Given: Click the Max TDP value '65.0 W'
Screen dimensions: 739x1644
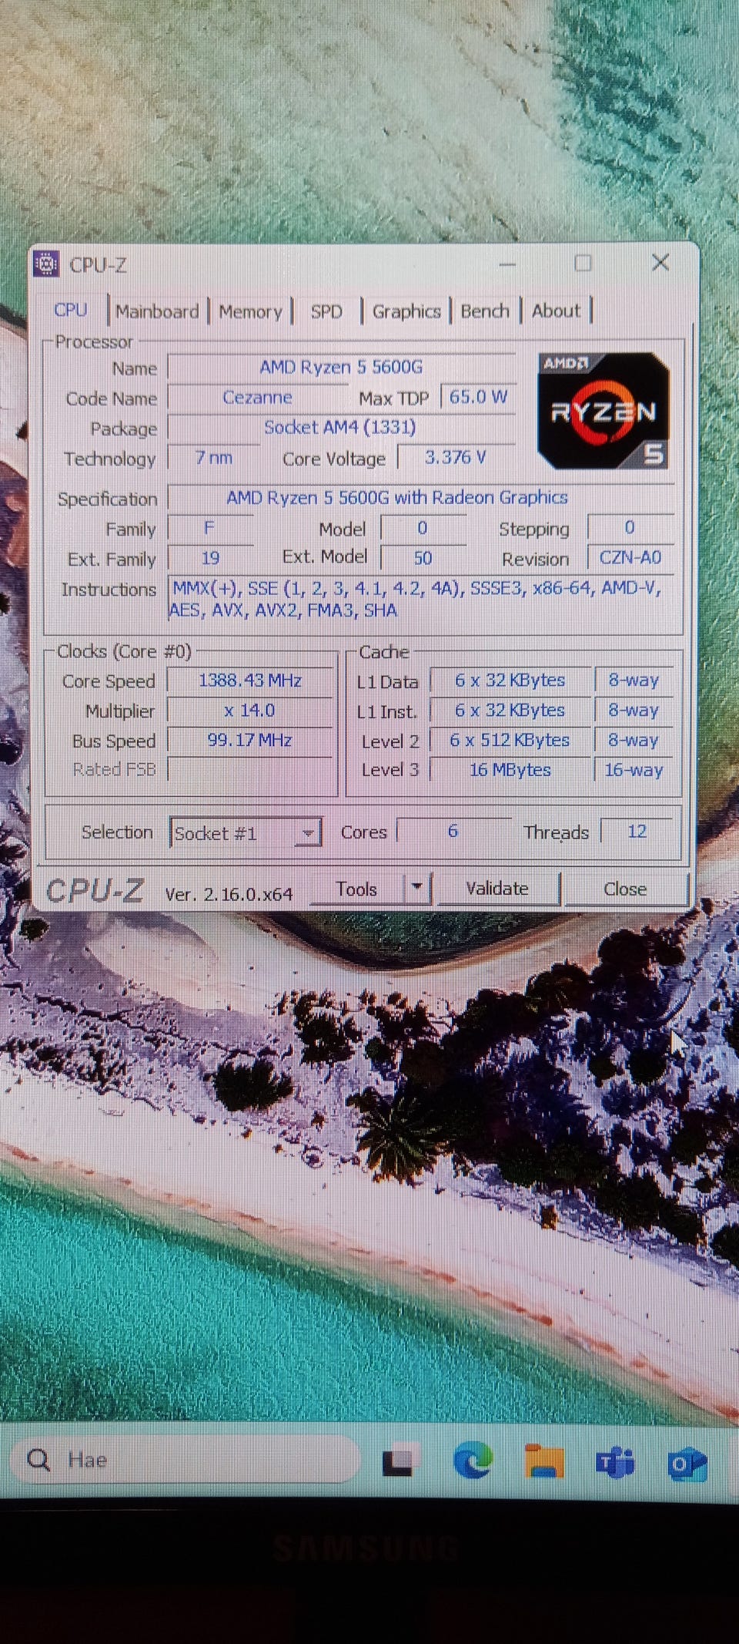Looking at the screenshot, I should [478, 397].
